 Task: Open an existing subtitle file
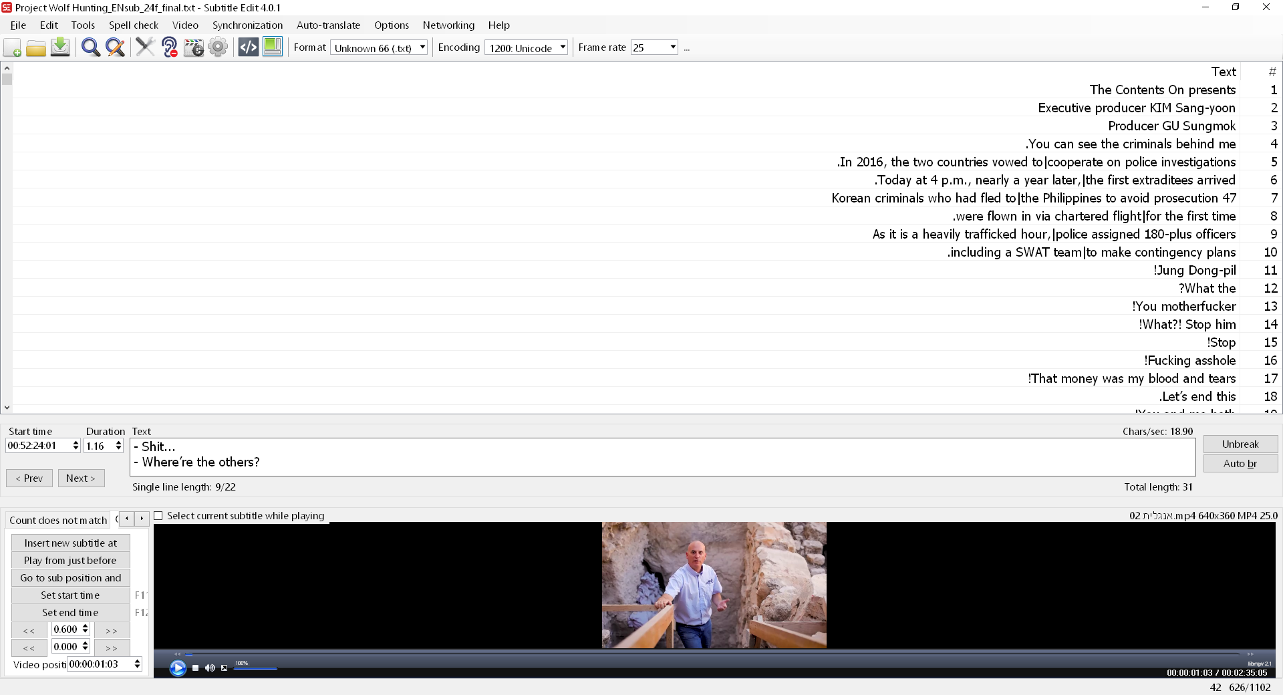point(36,47)
